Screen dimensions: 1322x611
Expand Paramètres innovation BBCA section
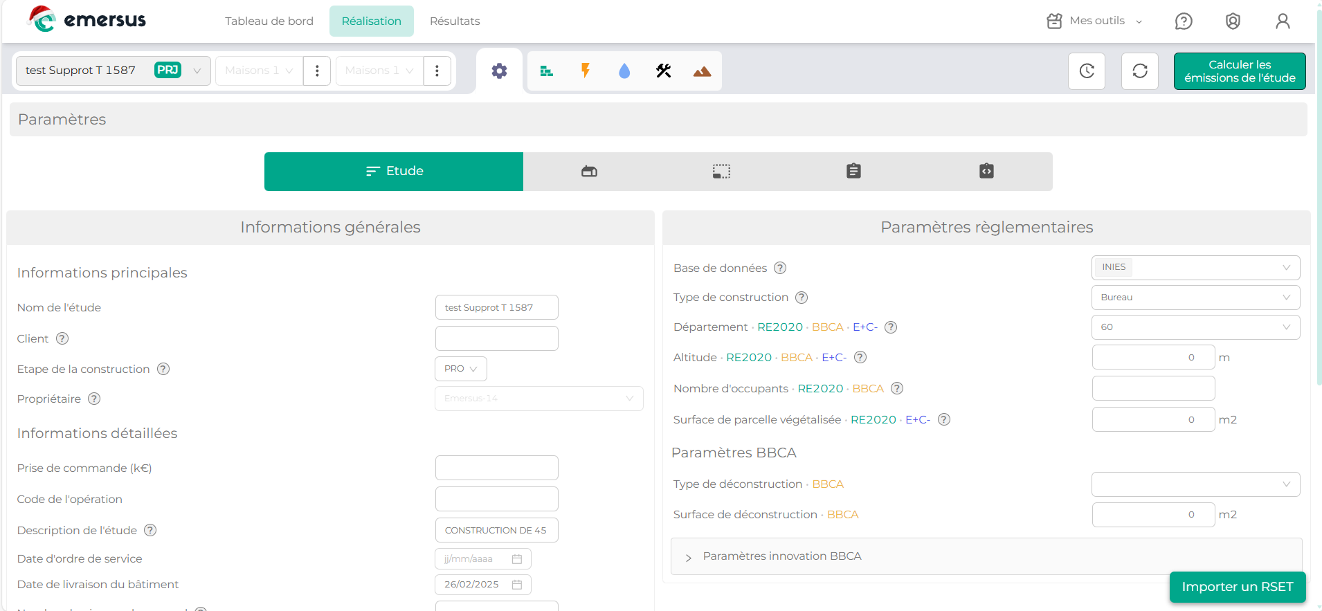pyautogui.click(x=986, y=556)
